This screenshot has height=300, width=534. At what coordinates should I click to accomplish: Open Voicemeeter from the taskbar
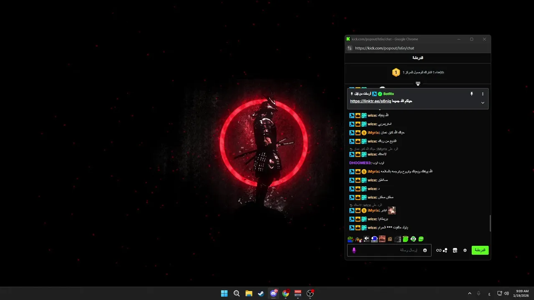(x=298, y=293)
